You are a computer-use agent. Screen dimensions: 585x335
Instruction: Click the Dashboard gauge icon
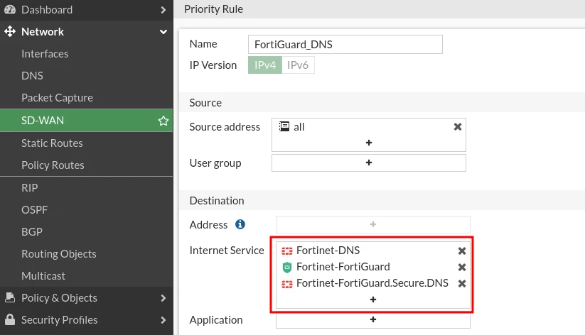[10, 10]
